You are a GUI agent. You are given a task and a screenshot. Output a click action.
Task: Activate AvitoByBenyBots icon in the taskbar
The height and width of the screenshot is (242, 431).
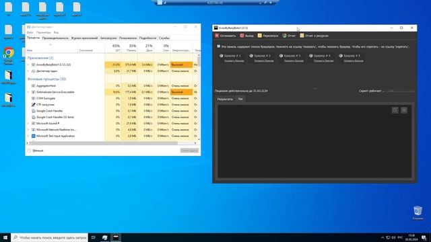point(116,237)
